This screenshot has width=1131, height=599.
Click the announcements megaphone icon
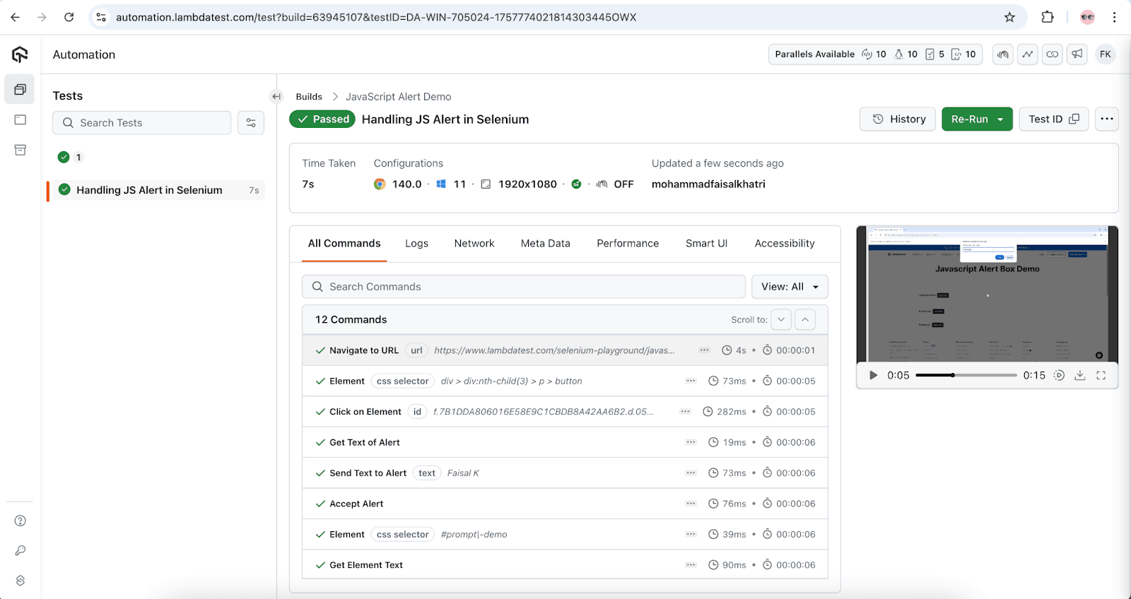(x=1077, y=54)
